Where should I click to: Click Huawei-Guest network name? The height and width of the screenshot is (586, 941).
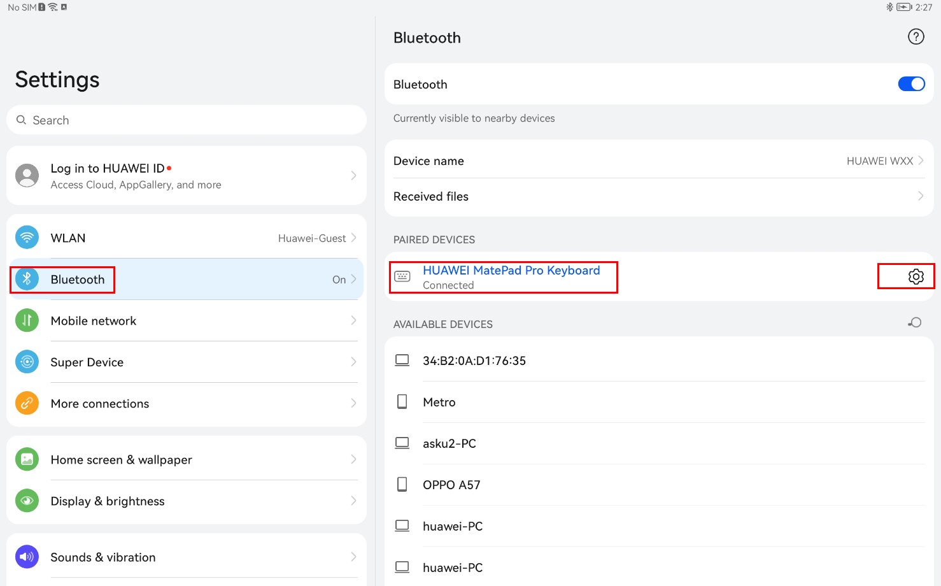(x=312, y=238)
